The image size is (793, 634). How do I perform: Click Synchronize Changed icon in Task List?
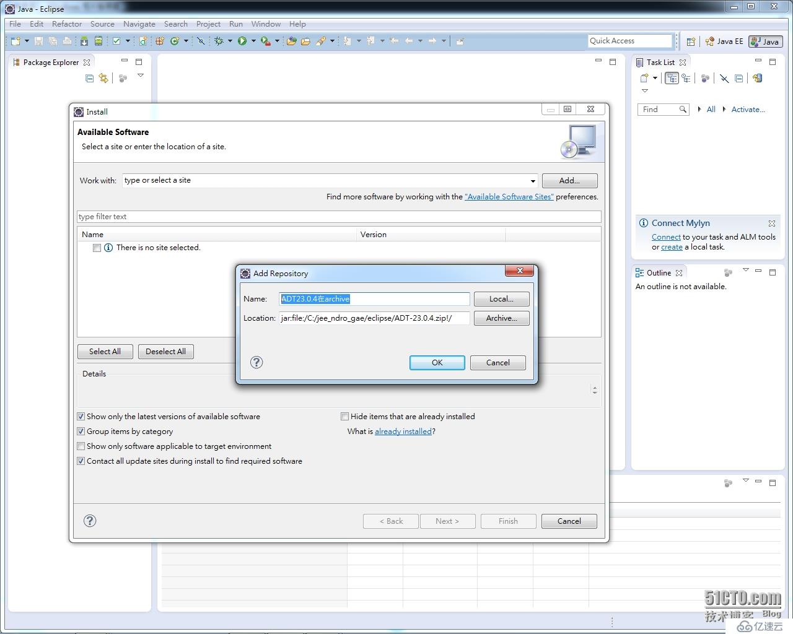pos(757,78)
